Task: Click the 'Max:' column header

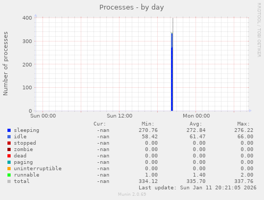Action: tap(243, 124)
